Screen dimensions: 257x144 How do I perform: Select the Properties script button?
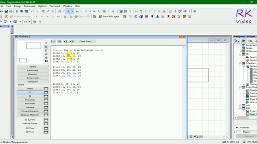tap(30, 100)
